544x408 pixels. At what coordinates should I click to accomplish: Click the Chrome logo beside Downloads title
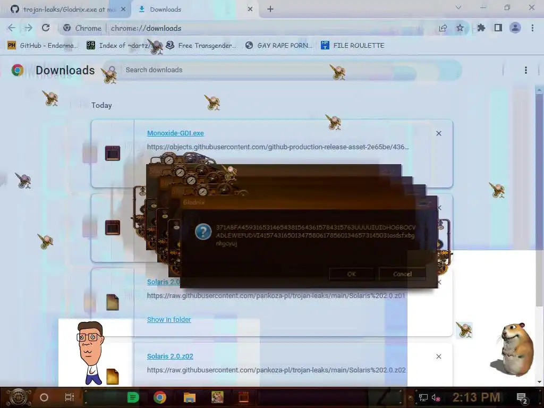pyautogui.click(x=18, y=70)
